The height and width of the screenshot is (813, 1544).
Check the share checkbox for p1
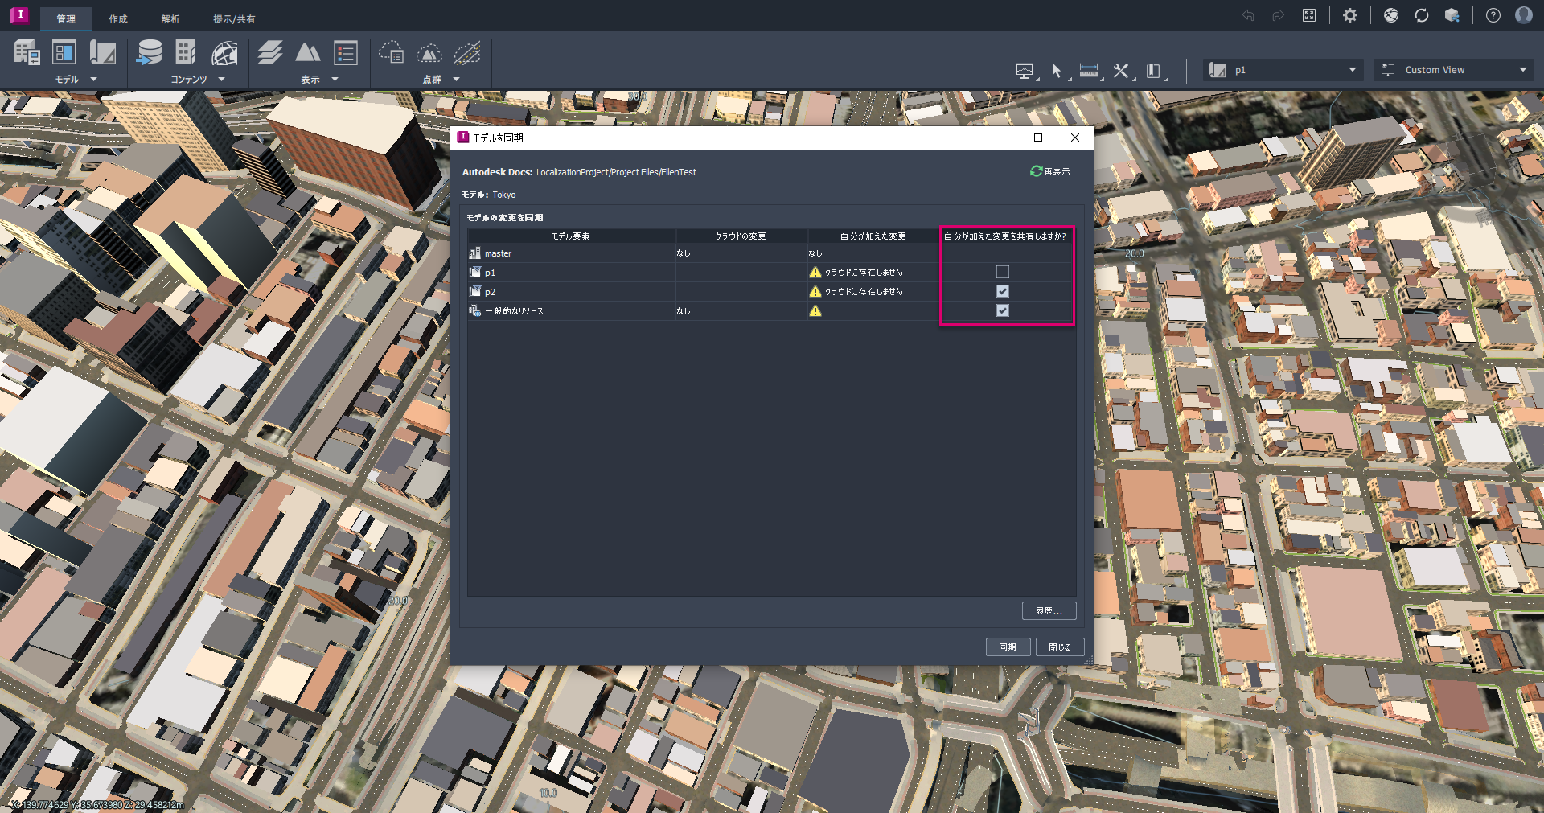(1003, 272)
